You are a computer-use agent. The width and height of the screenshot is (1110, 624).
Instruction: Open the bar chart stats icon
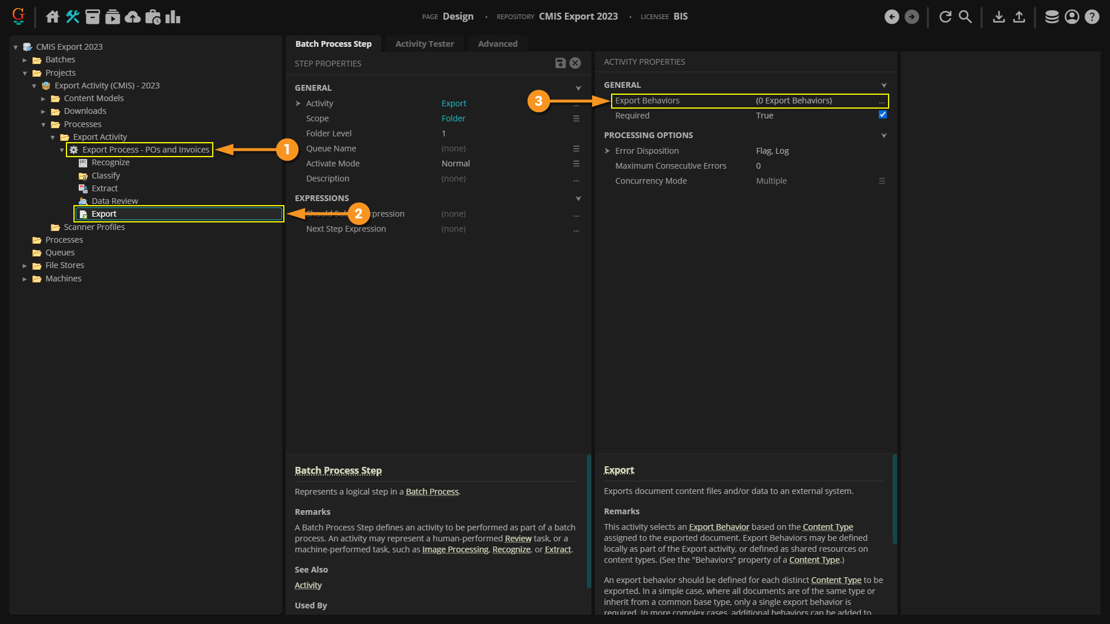pos(173,17)
